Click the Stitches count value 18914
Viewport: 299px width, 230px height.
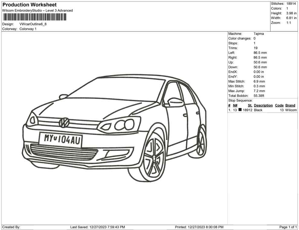[x=291, y=4]
